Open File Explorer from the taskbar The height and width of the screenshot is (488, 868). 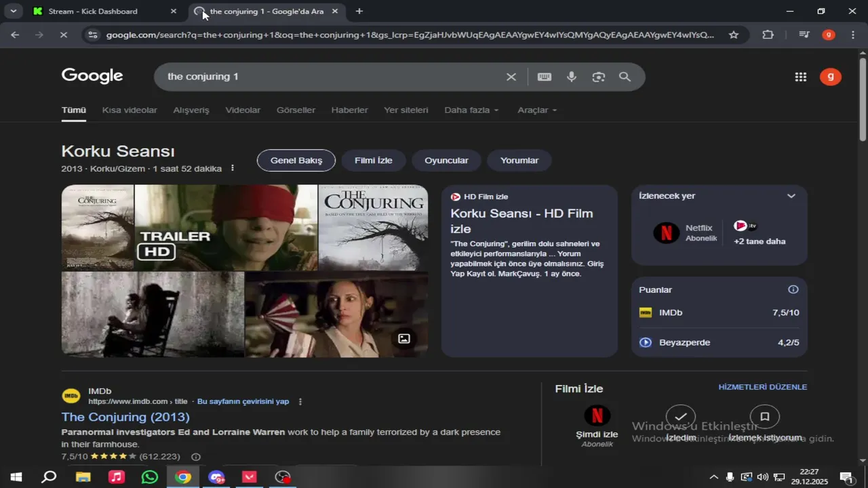click(83, 477)
